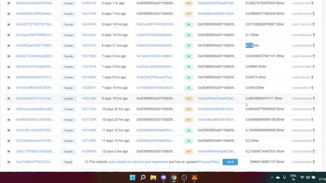The height and width of the screenshot is (183, 326).
Task: Open recipient 0xed5afe2de60281d524 in 10 days 23 hrs row
Action: [x=217, y=119]
